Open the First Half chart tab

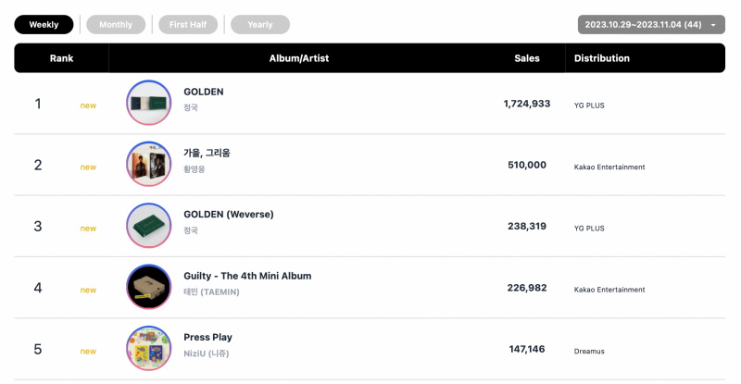[x=188, y=25]
